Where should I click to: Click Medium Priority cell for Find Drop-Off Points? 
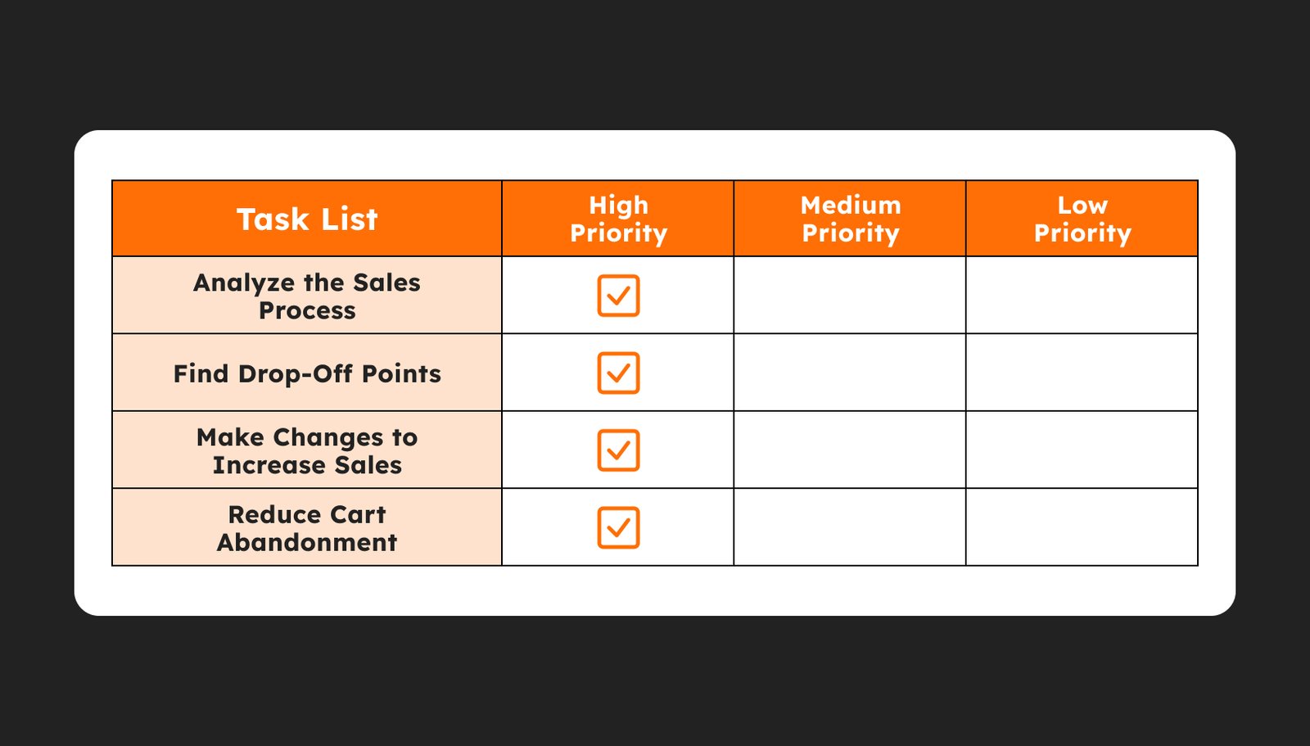(850, 373)
